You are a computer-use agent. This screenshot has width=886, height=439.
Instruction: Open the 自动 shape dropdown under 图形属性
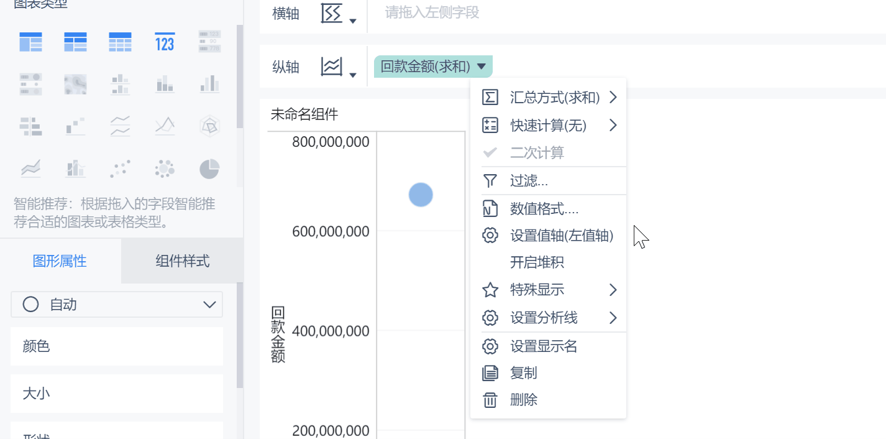point(117,304)
